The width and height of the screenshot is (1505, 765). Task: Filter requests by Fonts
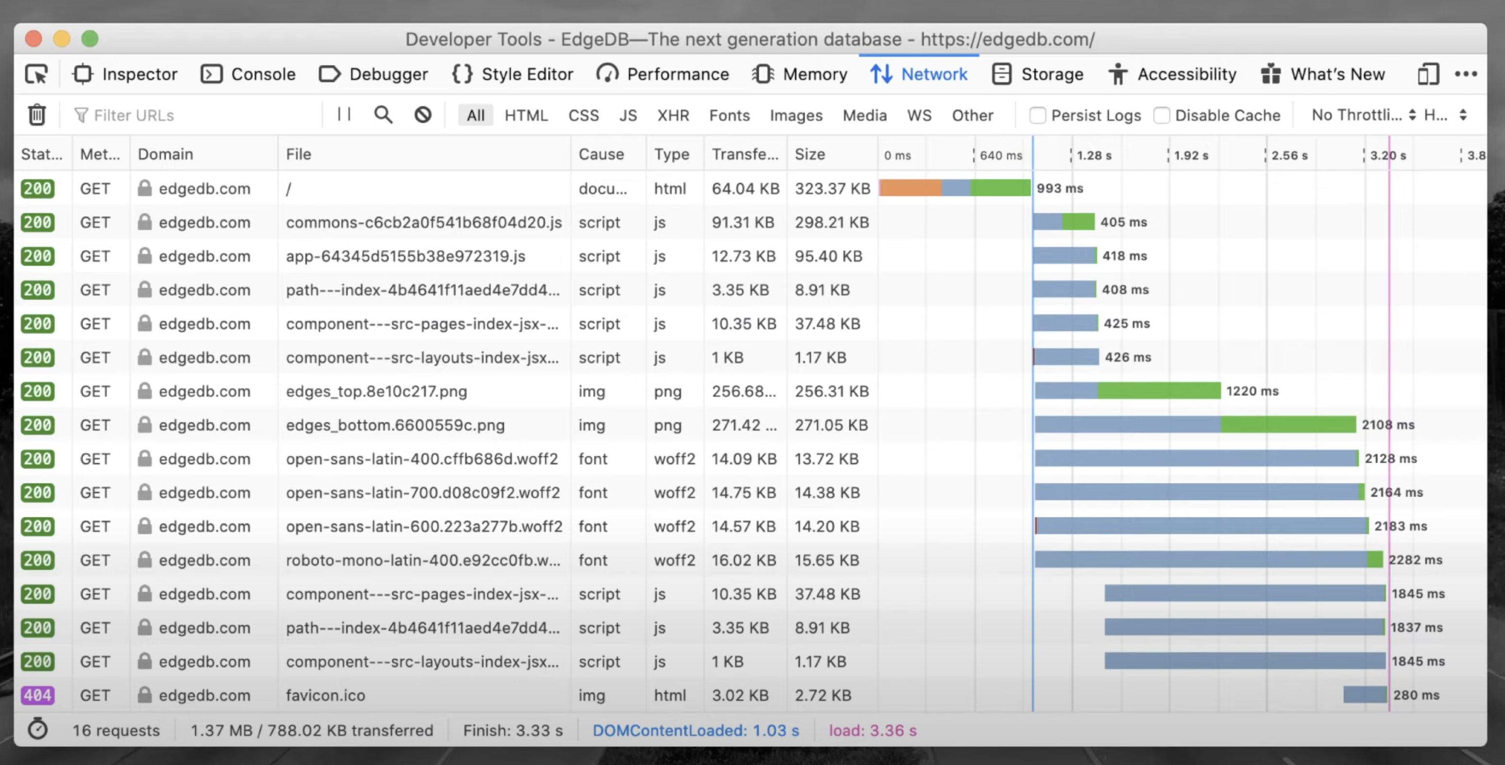729,115
